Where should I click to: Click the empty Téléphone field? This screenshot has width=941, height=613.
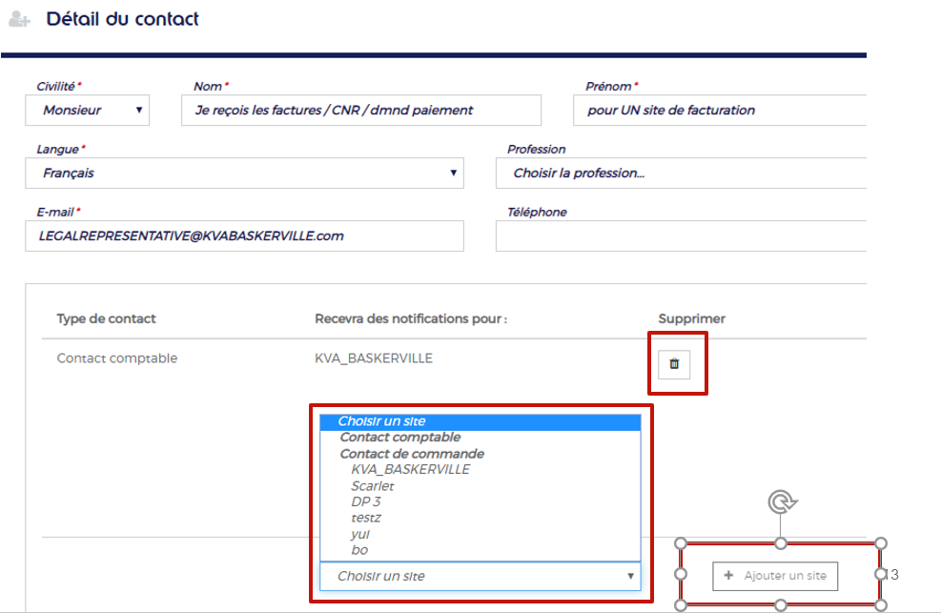click(681, 235)
